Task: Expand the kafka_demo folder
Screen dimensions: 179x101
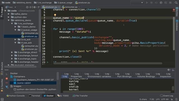Action: (x=9, y=14)
